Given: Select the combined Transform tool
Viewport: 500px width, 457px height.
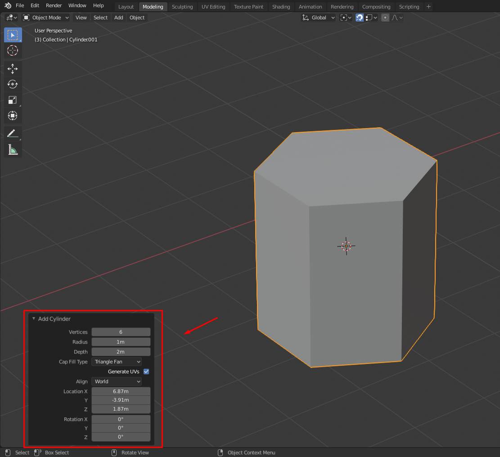Looking at the screenshot, I should pos(13,116).
